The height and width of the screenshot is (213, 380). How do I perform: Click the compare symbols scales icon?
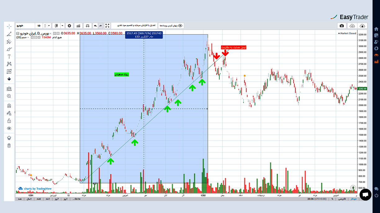(87, 26)
